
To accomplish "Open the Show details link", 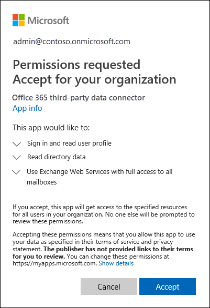I will tap(116, 263).
